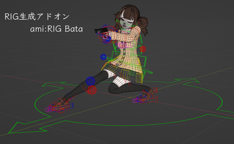Select the character's curly ponytail hair
This screenshot has width=234, height=144.
tap(144, 26)
